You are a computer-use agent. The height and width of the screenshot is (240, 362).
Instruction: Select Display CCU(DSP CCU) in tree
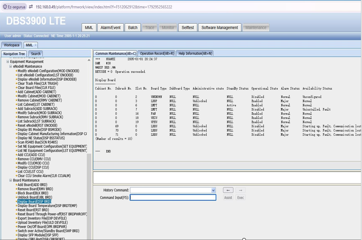click(x=33, y=167)
